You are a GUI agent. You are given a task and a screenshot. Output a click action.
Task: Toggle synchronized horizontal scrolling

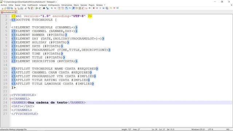(x=62, y=8)
